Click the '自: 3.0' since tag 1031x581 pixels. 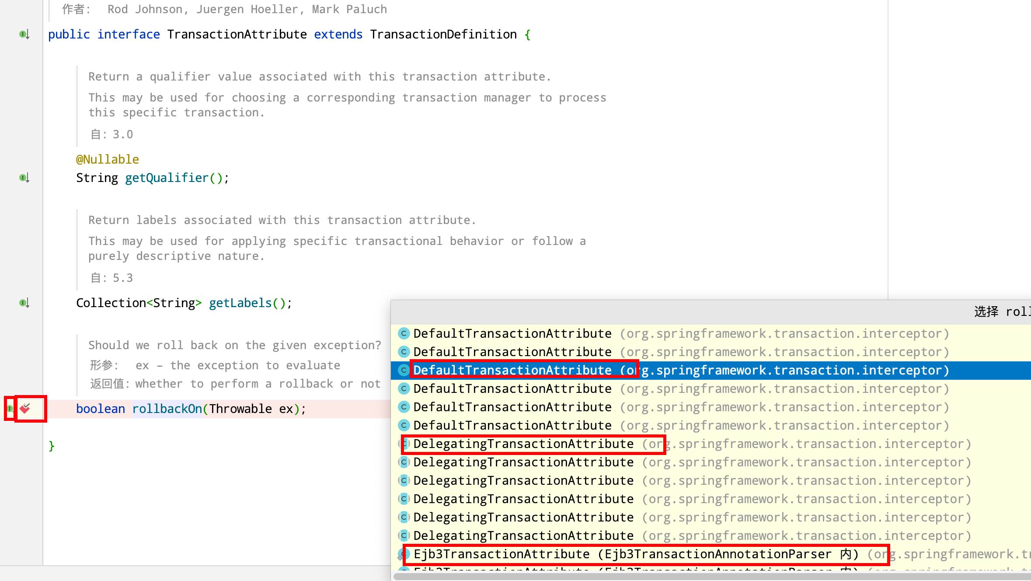(112, 135)
